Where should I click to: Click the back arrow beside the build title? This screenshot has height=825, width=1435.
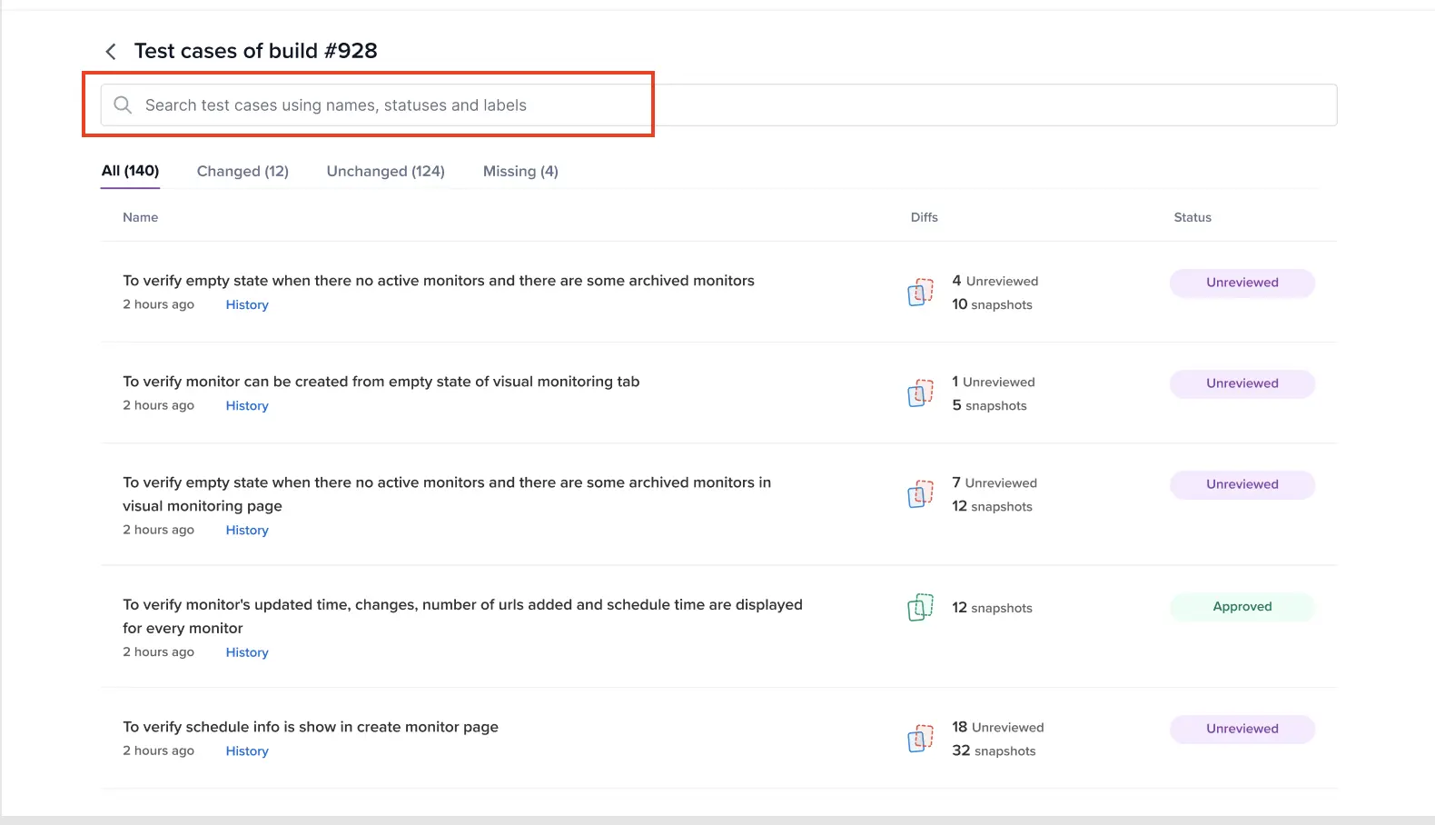111,52
